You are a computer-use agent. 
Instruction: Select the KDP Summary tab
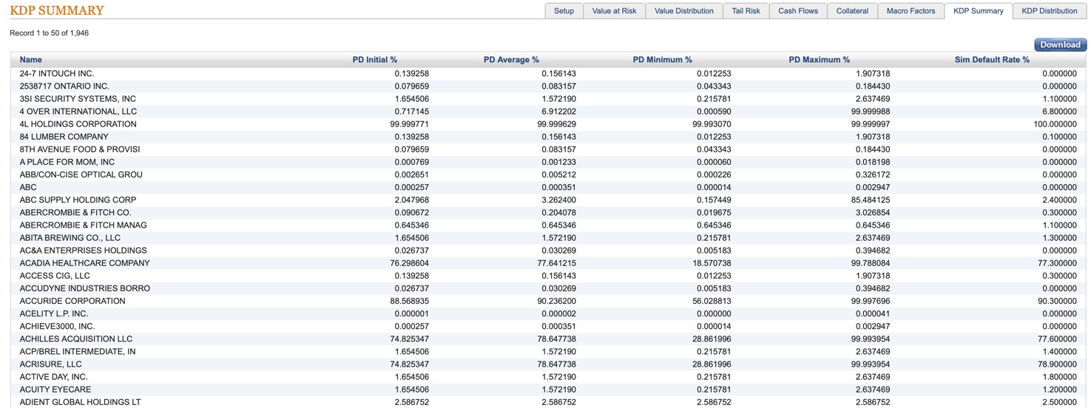978,11
